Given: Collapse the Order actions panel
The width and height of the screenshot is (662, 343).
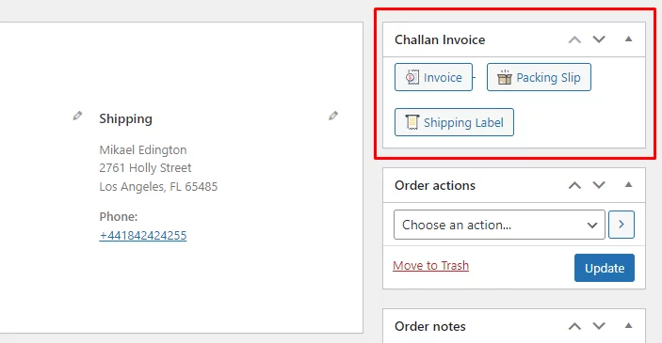Looking at the screenshot, I should 628,184.
